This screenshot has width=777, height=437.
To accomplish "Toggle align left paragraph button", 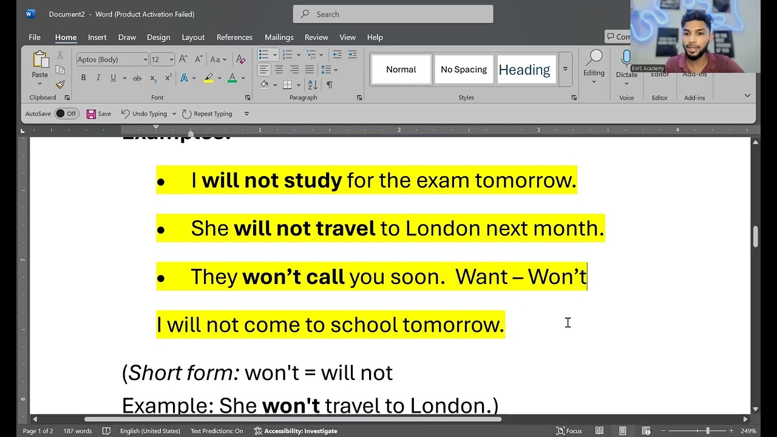I will [264, 70].
